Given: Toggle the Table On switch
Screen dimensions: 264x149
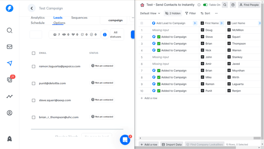Looking at the screenshot, I should (206, 5).
